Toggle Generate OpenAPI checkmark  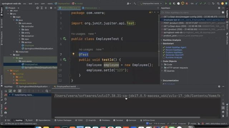pos(164,55)
